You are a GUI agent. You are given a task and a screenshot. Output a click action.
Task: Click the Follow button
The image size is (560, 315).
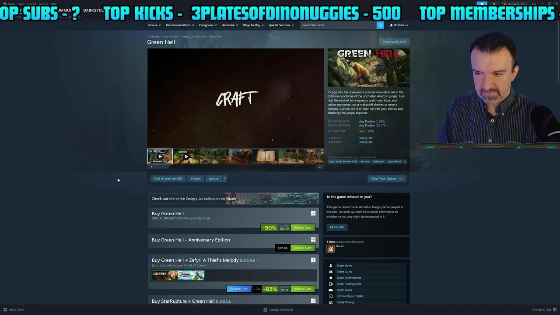coord(196,178)
